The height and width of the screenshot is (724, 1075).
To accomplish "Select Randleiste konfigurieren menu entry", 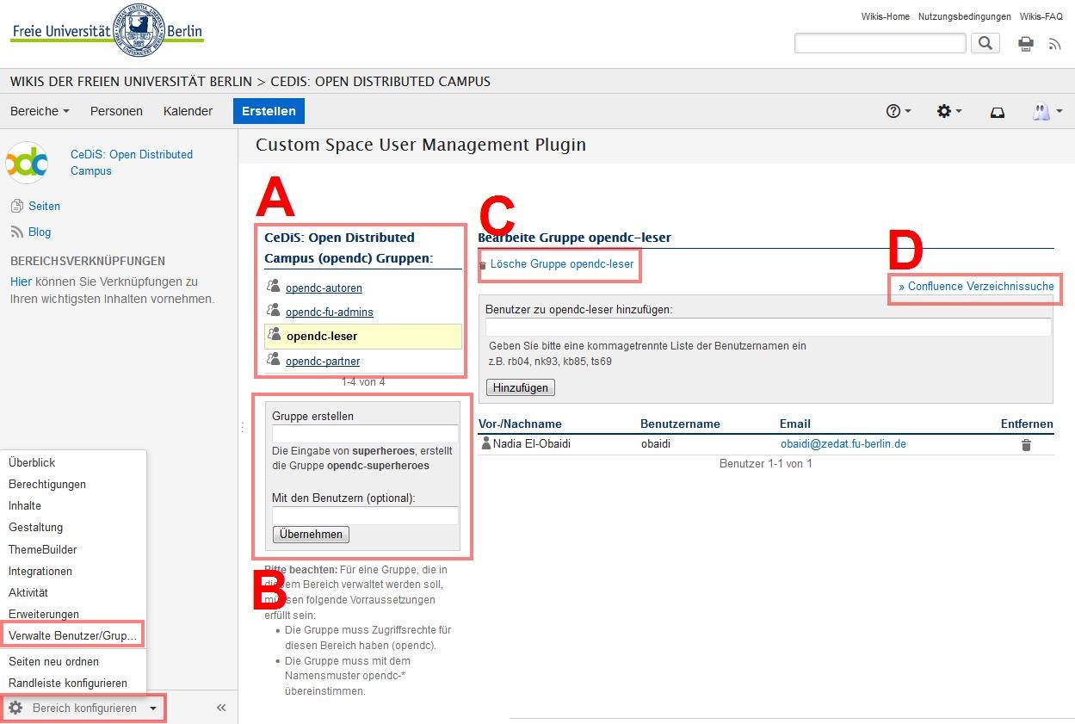I will point(68,683).
